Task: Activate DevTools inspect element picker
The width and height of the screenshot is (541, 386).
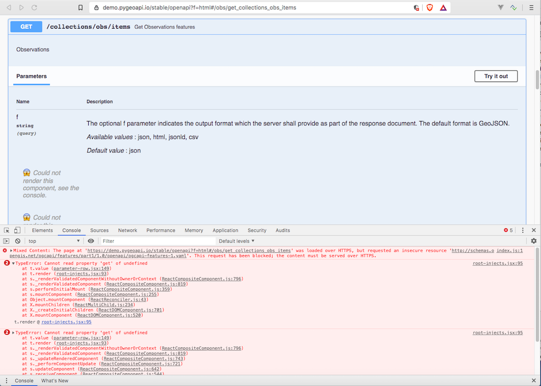Action: (x=6, y=231)
